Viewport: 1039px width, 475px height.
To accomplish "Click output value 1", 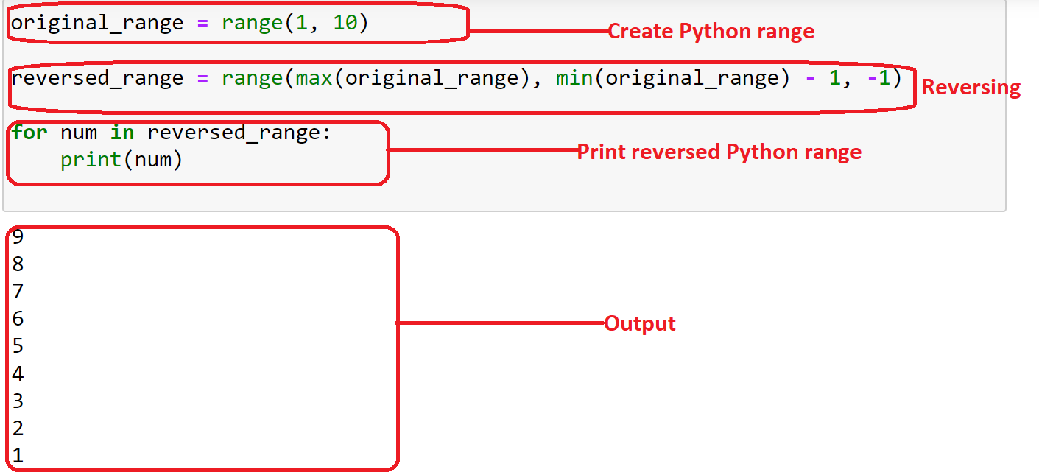I will [x=18, y=456].
